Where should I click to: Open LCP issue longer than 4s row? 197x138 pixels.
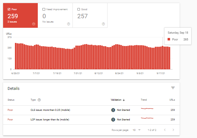point(91,120)
